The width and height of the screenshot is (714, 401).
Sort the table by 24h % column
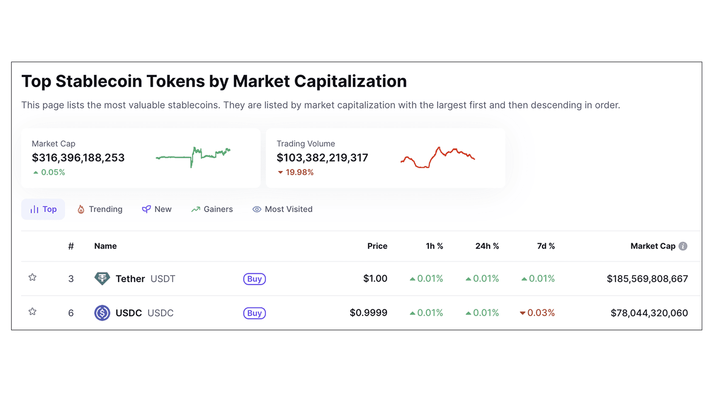pyautogui.click(x=487, y=246)
